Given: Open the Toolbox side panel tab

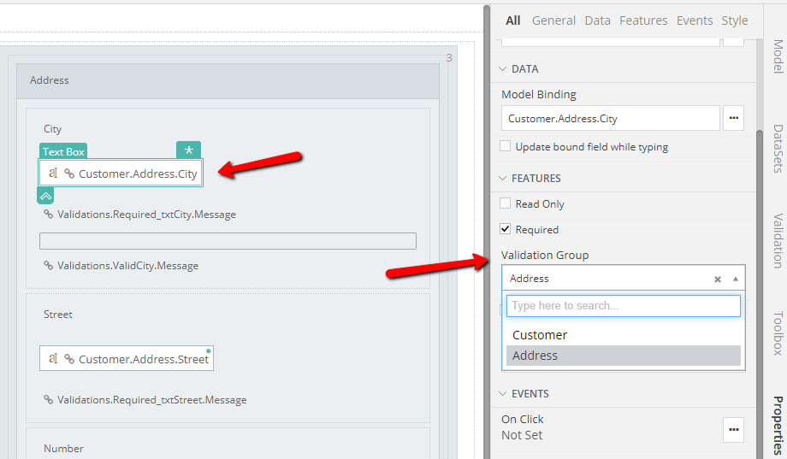Looking at the screenshot, I should tap(777, 332).
